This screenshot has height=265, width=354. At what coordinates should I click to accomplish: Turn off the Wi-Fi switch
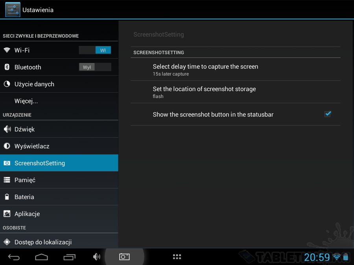pos(95,50)
